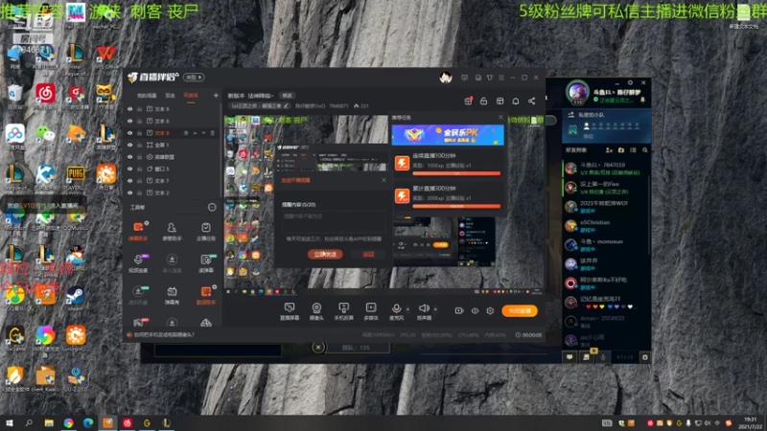Edit the lol云顶之弈 category tag
The width and height of the screenshot is (767, 431).
click(260, 105)
